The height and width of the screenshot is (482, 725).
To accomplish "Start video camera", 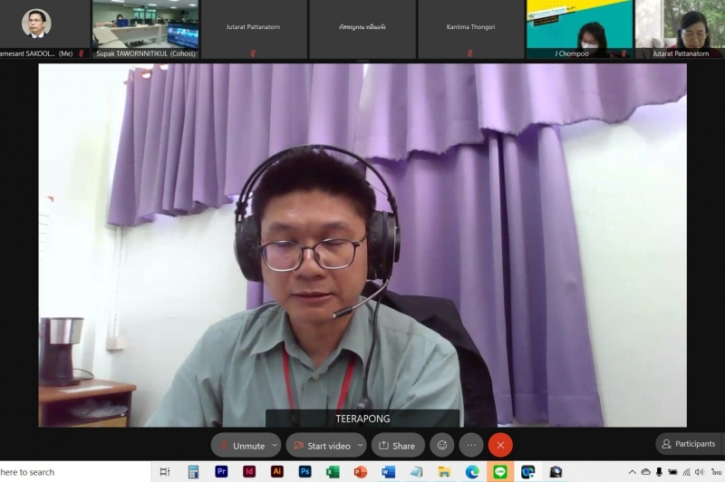I will click(322, 445).
